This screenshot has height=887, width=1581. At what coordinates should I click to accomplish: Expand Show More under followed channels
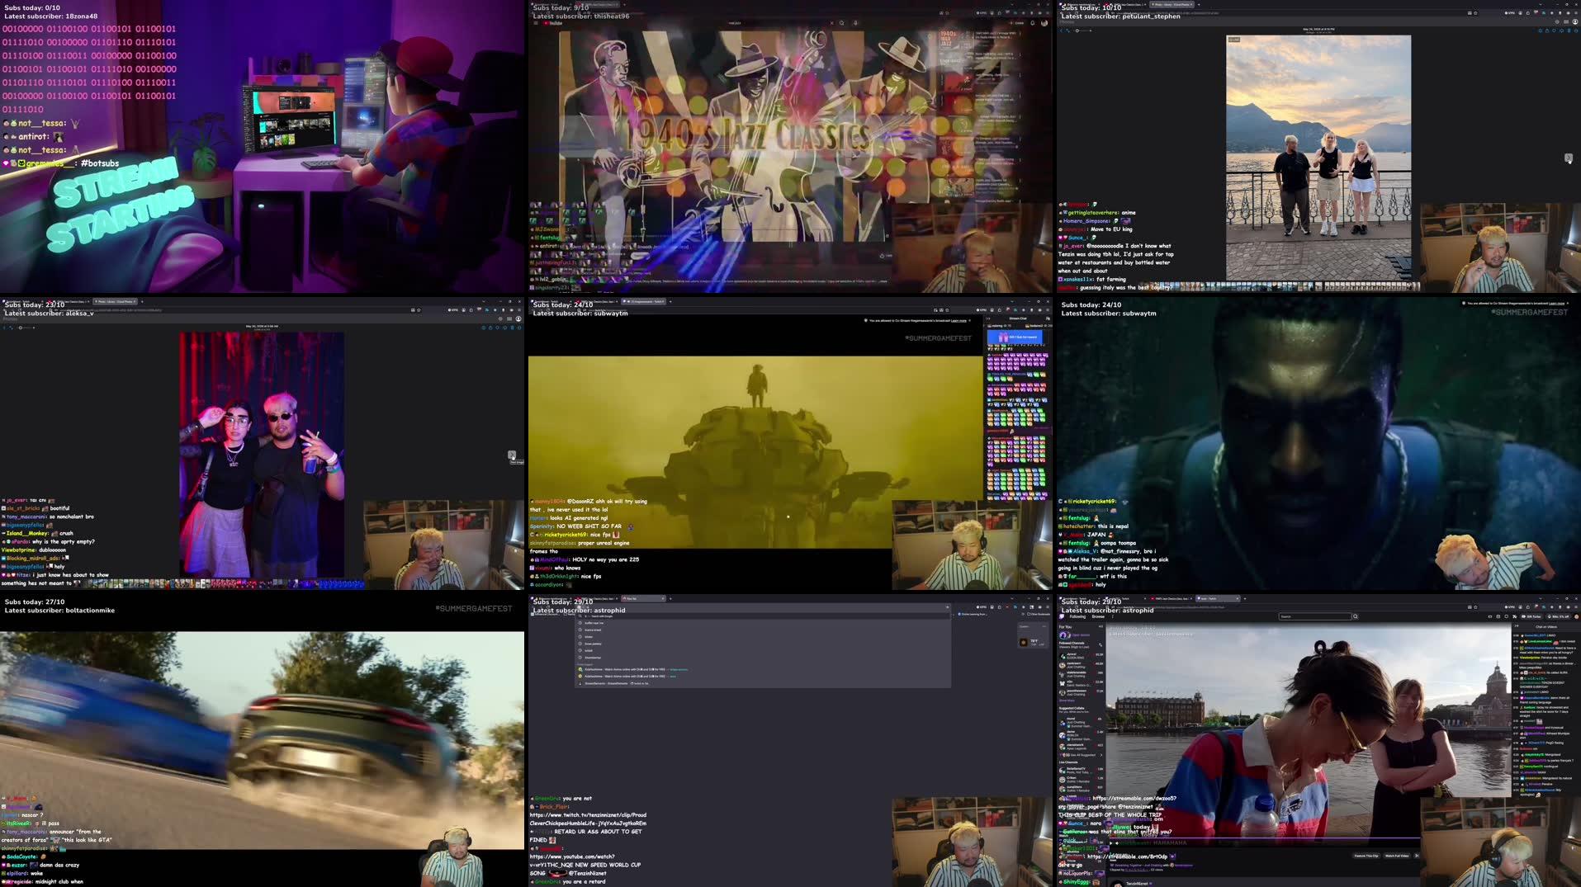[x=1067, y=701]
